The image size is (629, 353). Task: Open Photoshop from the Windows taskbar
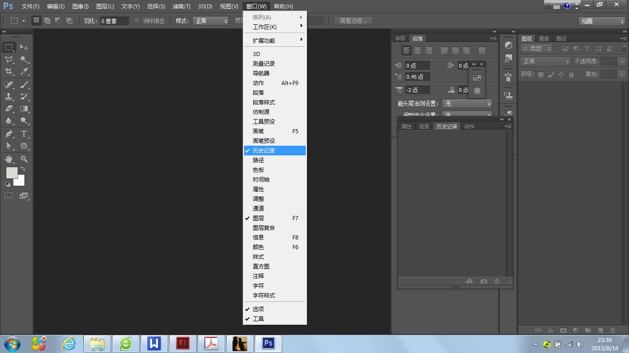point(268,343)
